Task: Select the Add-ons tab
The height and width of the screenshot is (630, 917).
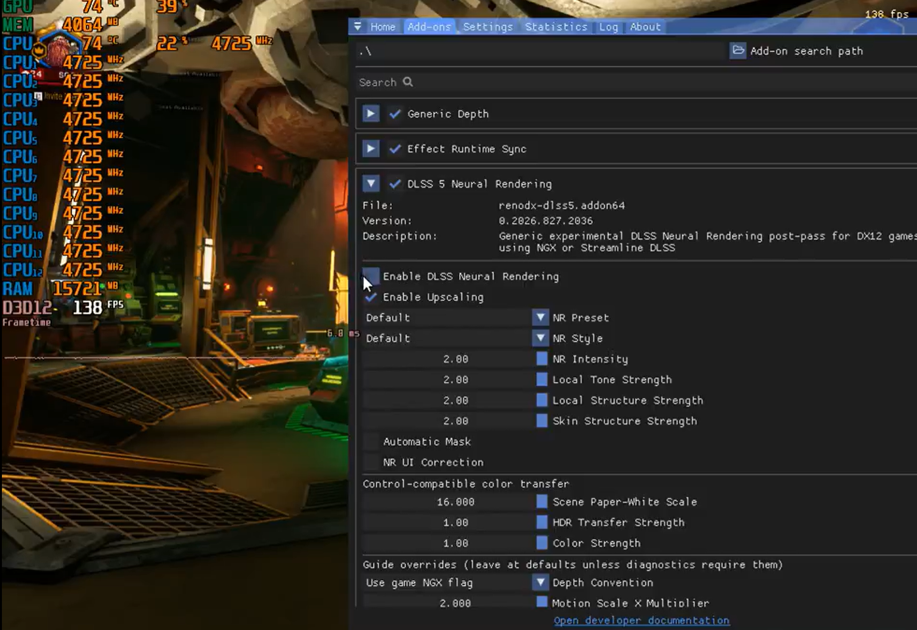Action: click(429, 27)
